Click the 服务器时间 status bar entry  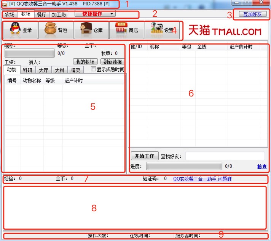coord(188,236)
